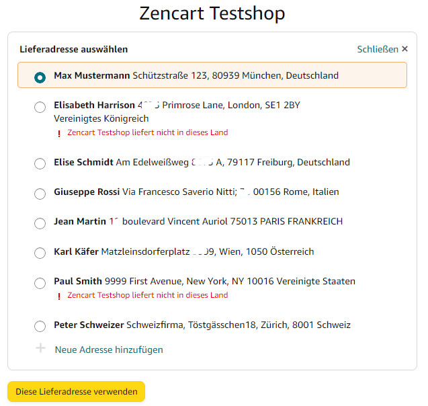Viewport: 428px width, 406px height.
Task: Open Neue Adresse hinzufügen link
Action: [x=109, y=350]
